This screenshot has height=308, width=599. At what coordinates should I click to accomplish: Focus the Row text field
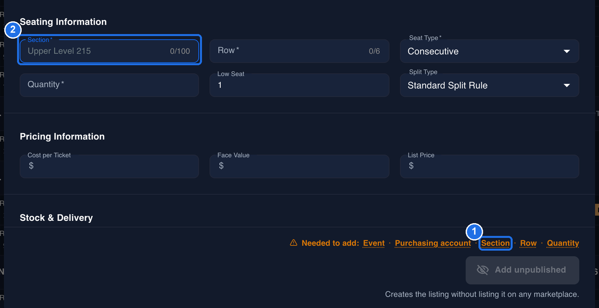pyautogui.click(x=299, y=51)
